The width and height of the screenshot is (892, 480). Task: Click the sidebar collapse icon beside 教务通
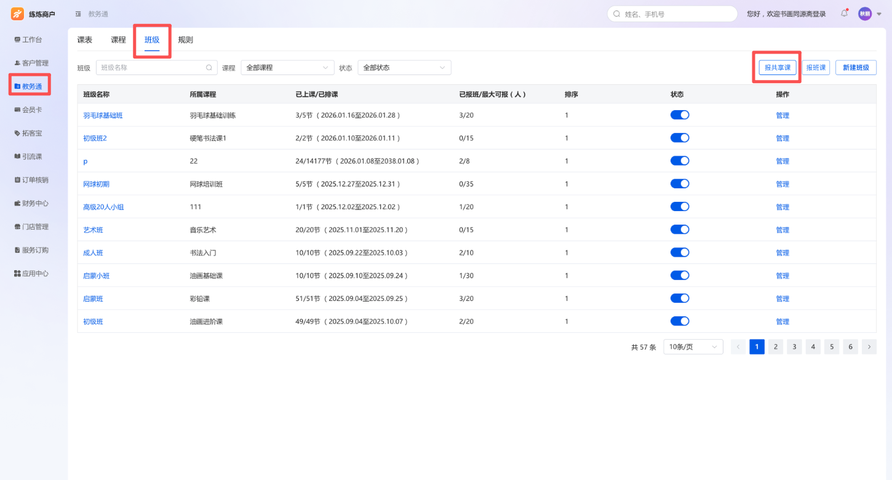(78, 14)
